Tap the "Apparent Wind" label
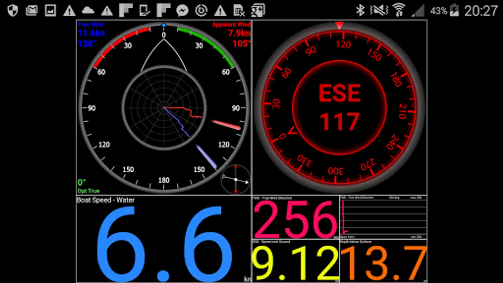The width and height of the screenshot is (503, 283). (x=231, y=24)
